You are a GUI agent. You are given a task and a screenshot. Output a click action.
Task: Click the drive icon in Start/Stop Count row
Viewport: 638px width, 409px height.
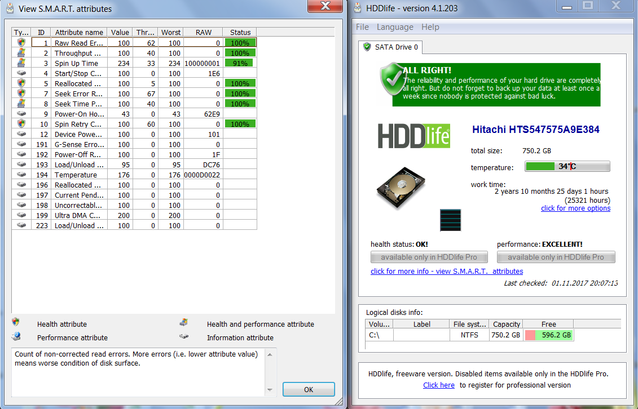[x=21, y=73]
